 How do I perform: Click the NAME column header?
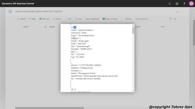coord(52,27)
